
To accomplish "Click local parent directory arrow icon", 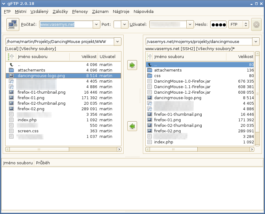I will click(11, 64).
